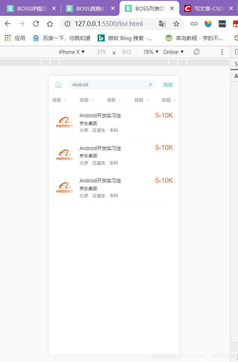
Task: Expand the fourth 经验 filter
Action: pyautogui.click(x=141, y=100)
